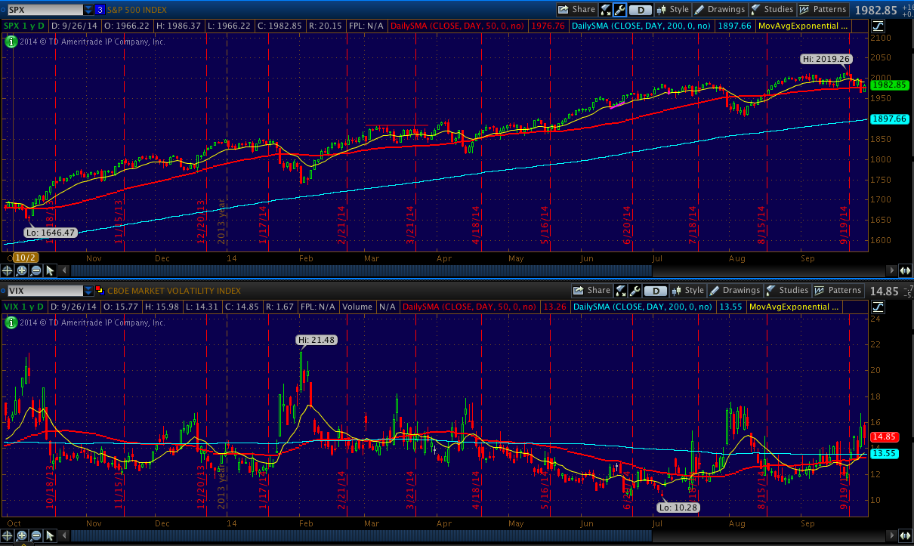
Task: Click the quick studies flask icon beside SPX Share
Action: [606, 10]
